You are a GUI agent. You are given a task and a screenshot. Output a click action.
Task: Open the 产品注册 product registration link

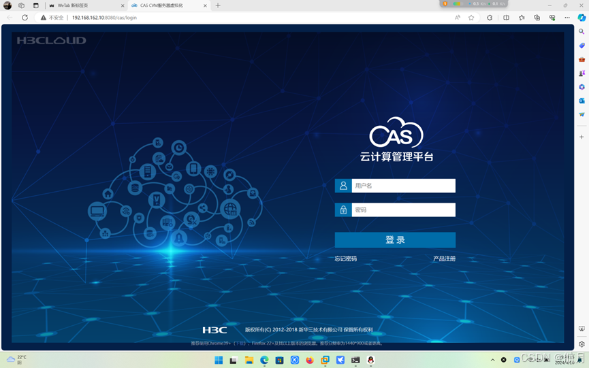coord(445,258)
